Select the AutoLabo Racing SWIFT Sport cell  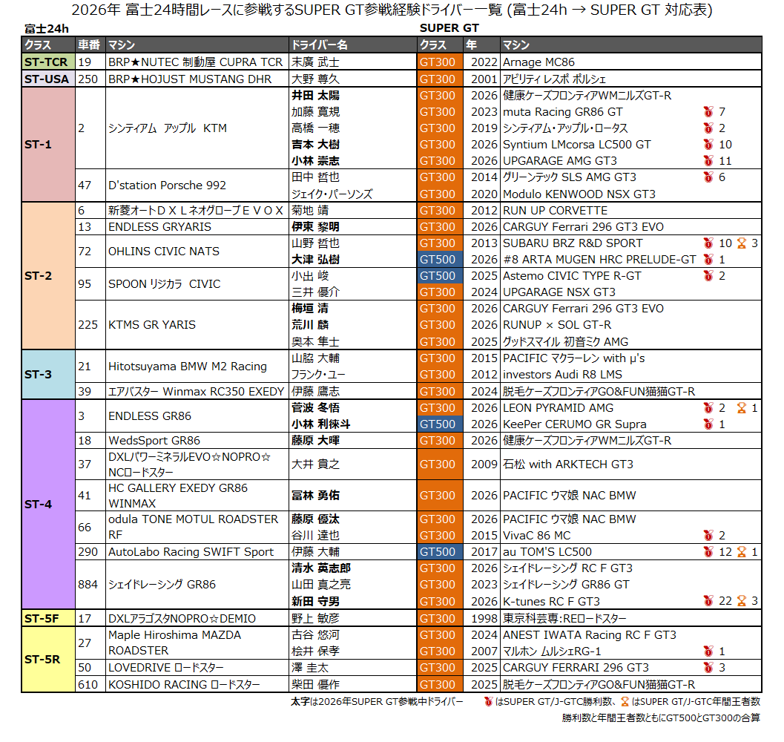(197, 552)
